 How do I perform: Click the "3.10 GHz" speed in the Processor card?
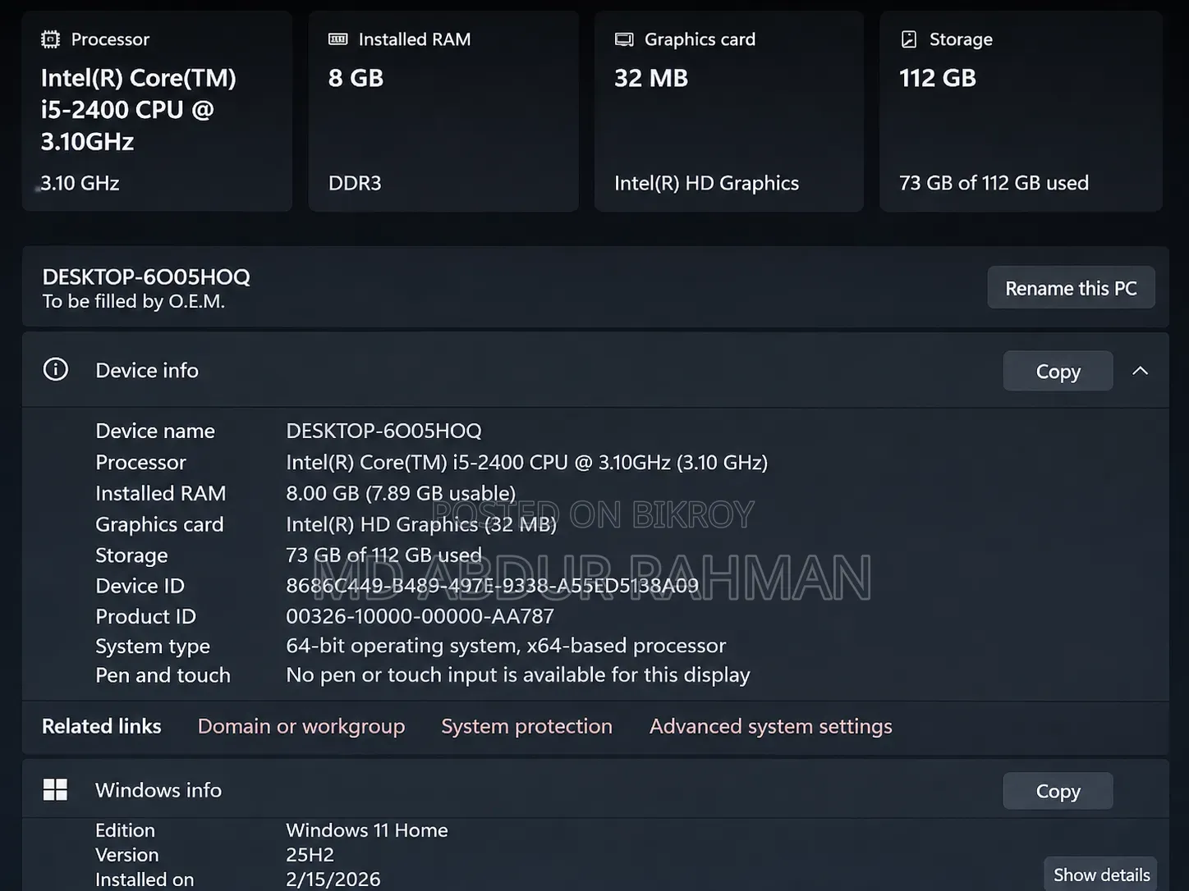(80, 183)
